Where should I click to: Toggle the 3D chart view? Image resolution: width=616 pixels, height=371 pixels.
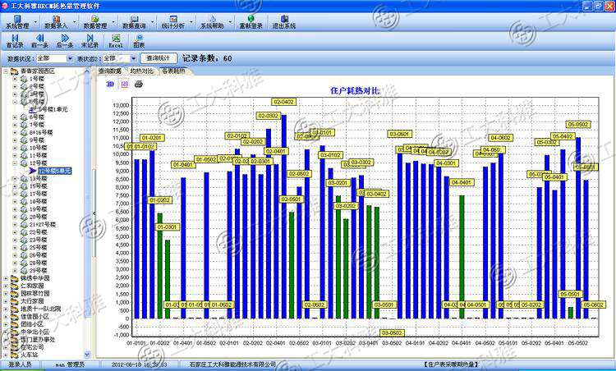tap(110, 84)
